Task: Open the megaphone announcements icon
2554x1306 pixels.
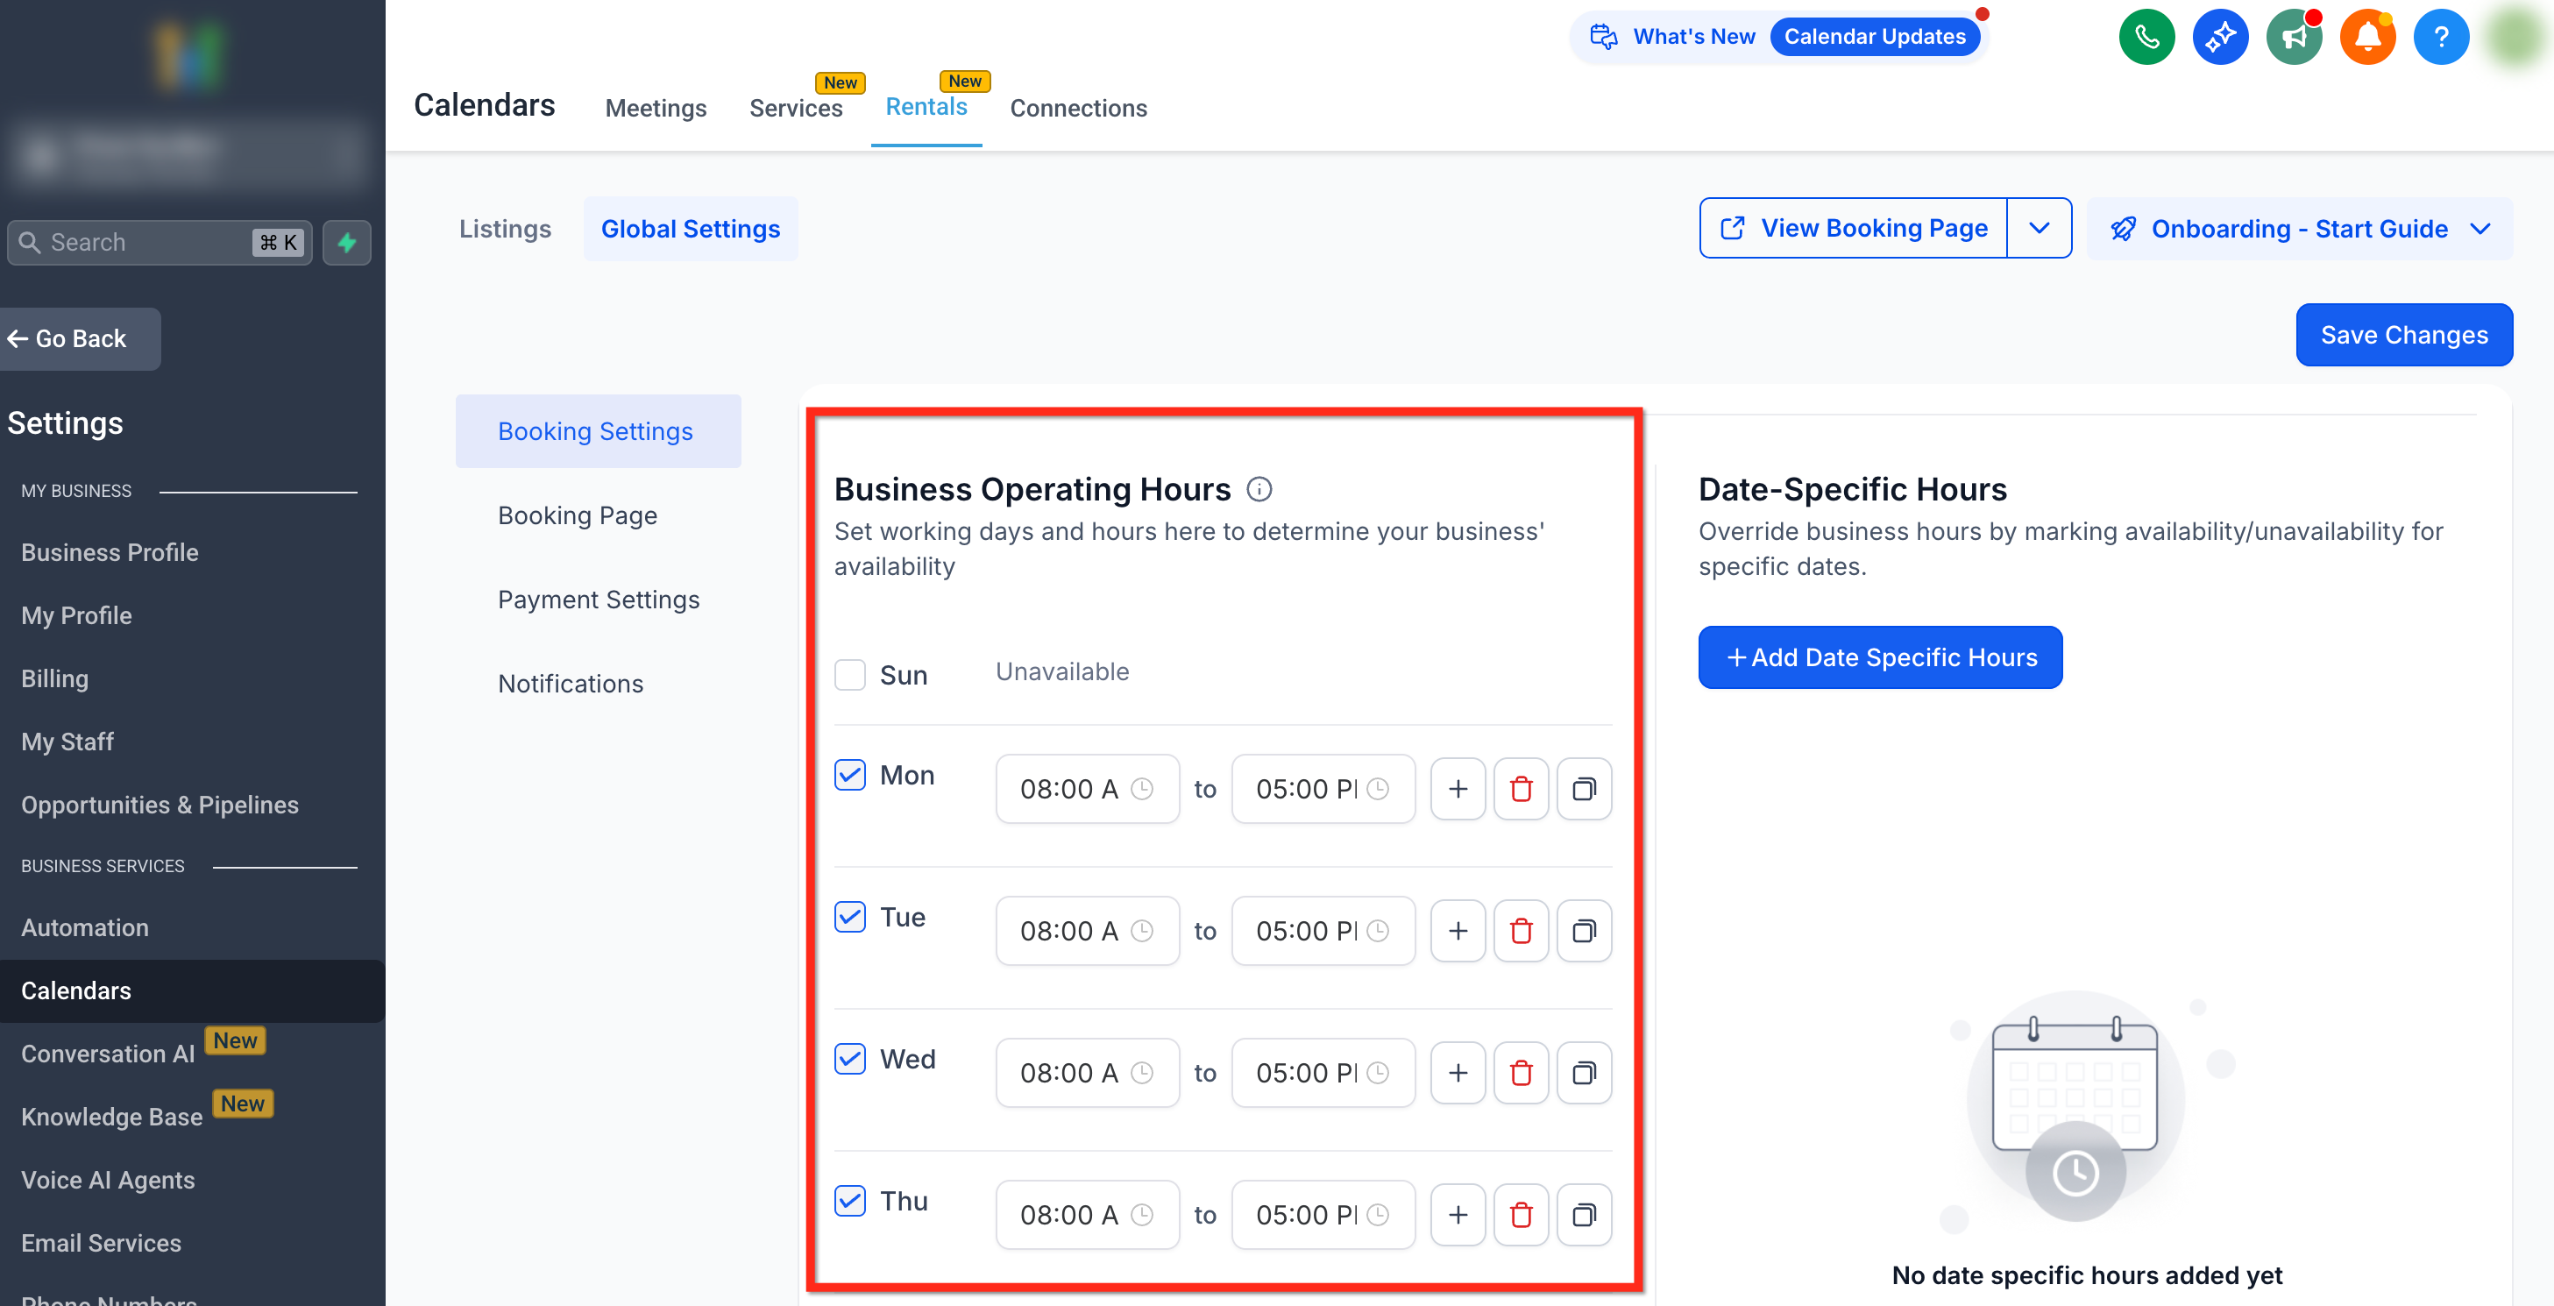Action: point(2293,38)
